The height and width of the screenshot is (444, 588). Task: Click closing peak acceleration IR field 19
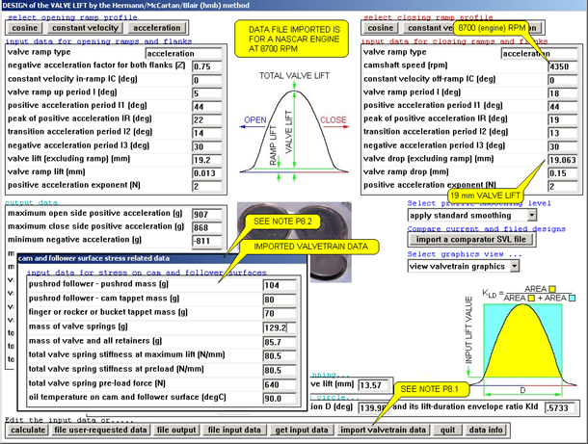click(563, 119)
